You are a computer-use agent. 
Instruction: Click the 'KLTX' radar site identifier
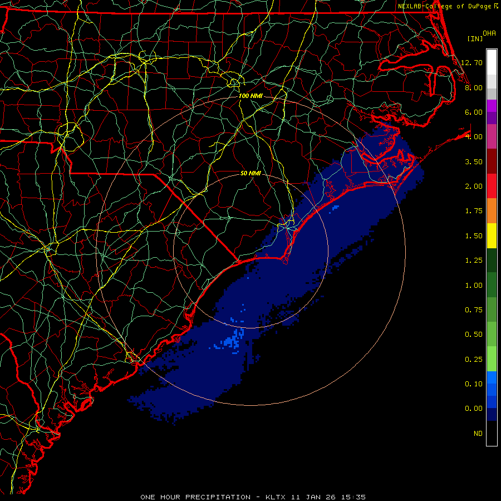coord(276,497)
